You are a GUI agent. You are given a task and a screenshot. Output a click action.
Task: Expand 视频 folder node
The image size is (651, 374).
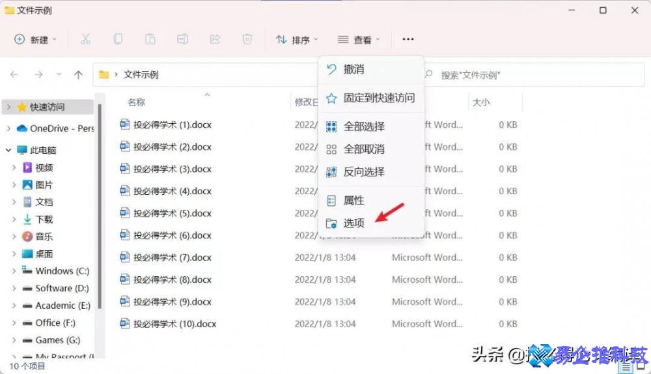(14, 167)
